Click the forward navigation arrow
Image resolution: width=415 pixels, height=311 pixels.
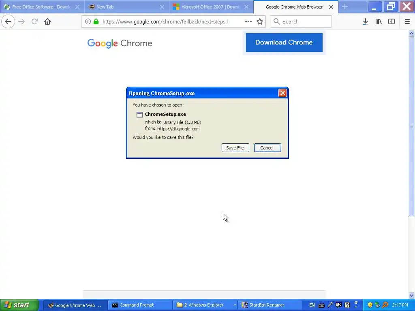tap(21, 21)
